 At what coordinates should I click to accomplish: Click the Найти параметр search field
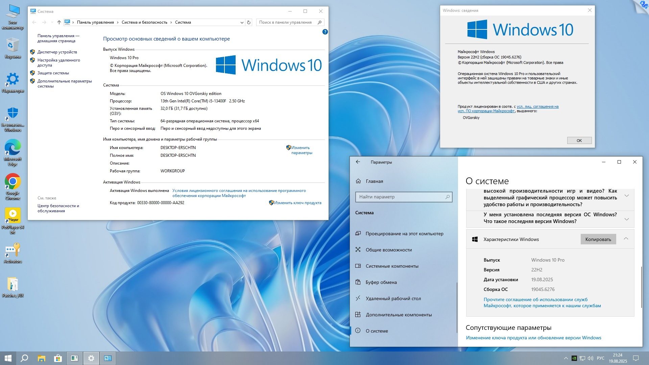pos(401,197)
